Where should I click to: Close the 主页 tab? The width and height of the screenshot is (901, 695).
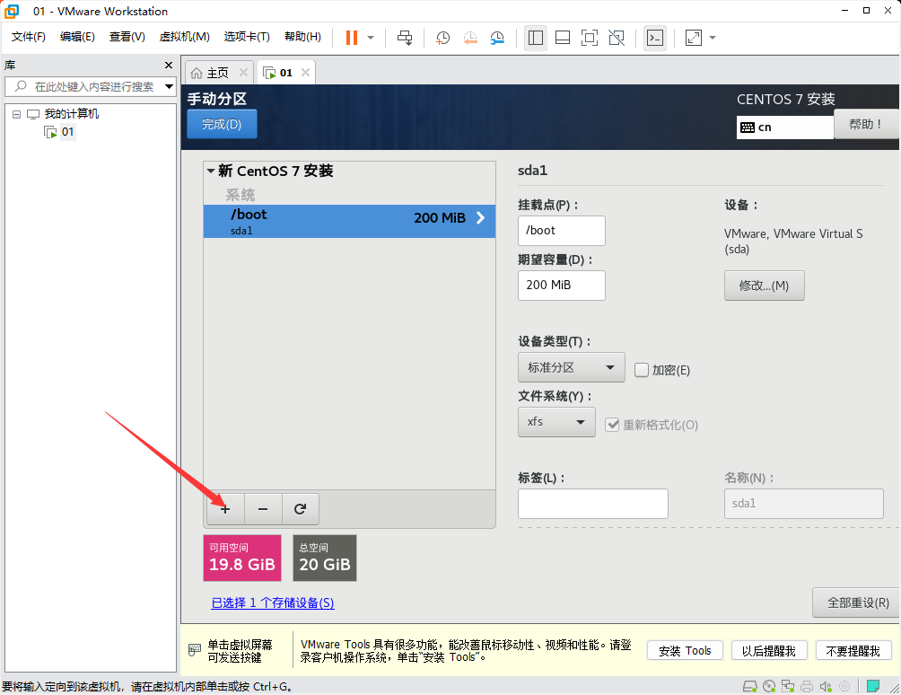point(243,73)
